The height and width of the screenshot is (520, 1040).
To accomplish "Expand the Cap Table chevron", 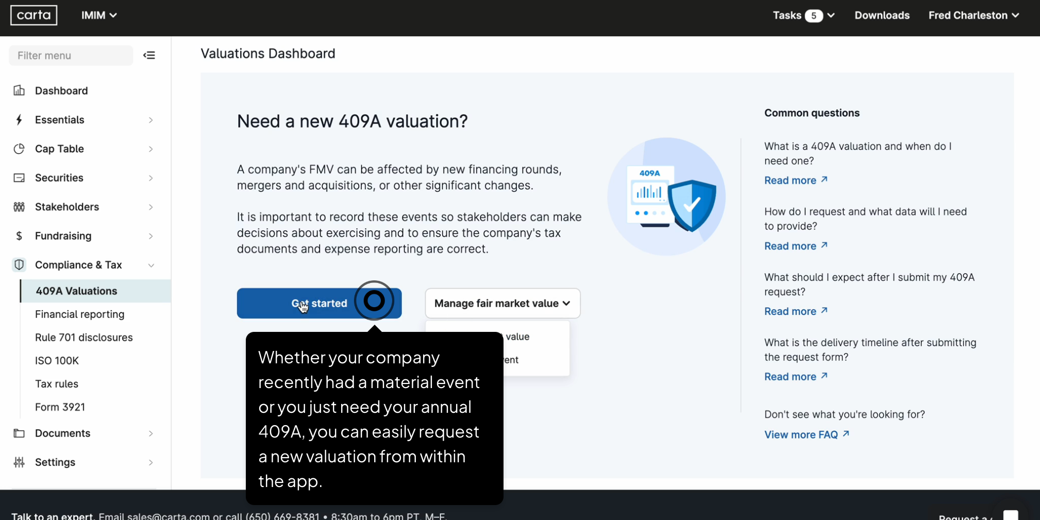I will coord(150,149).
